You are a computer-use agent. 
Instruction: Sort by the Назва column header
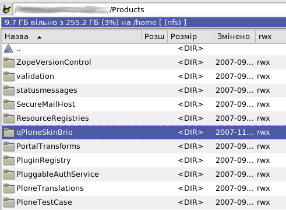pos(72,37)
